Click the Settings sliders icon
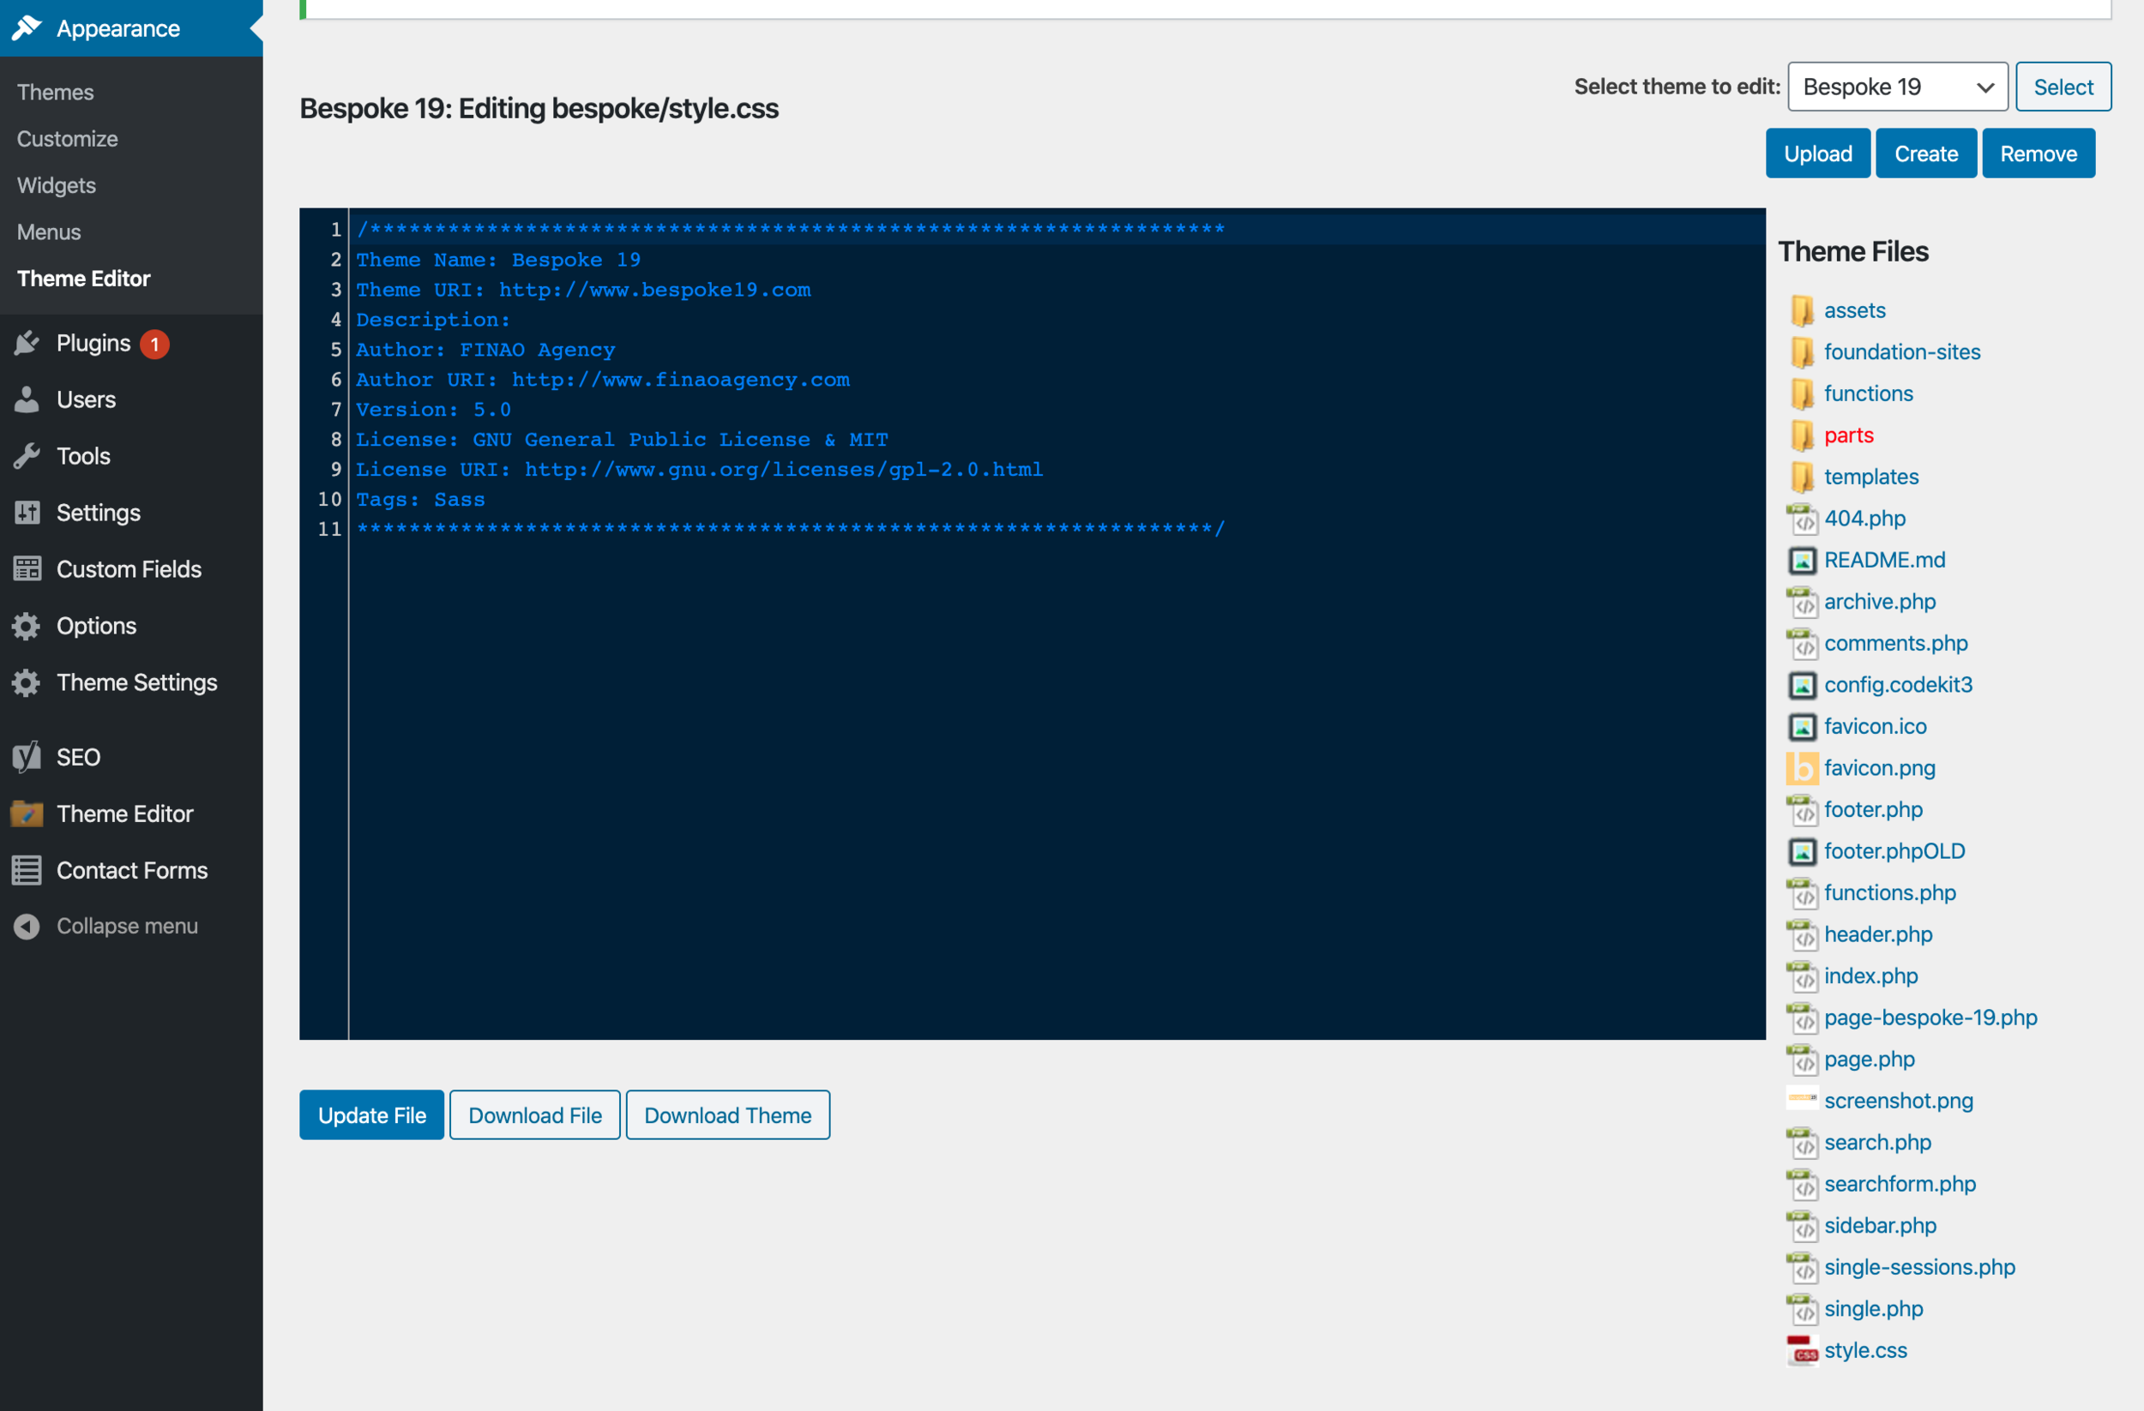The height and width of the screenshot is (1411, 2144). point(27,513)
